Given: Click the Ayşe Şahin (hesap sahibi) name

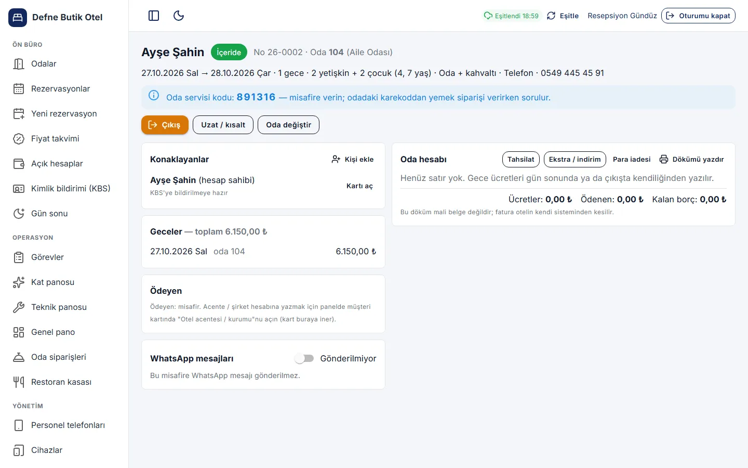Looking at the screenshot, I should [202, 180].
